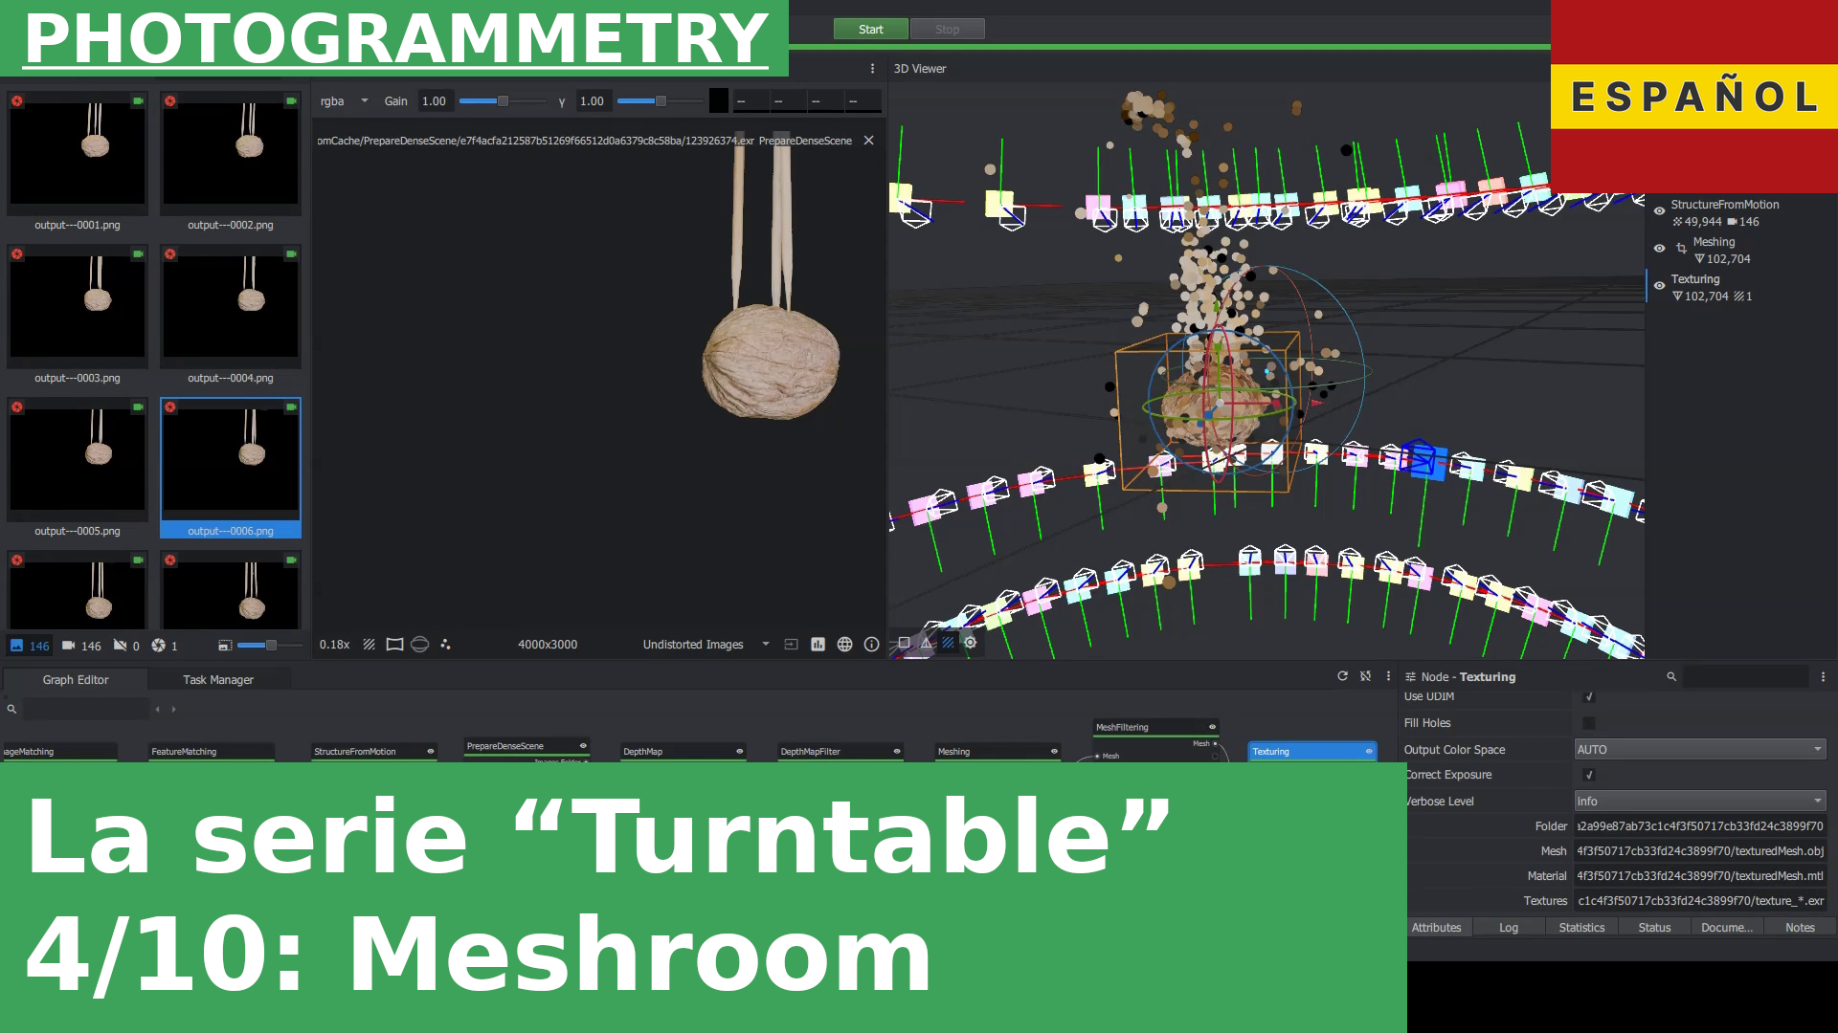Click the eye icon on PrepareDenseScene node
This screenshot has width=1838, height=1033.
pyautogui.click(x=583, y=746)
